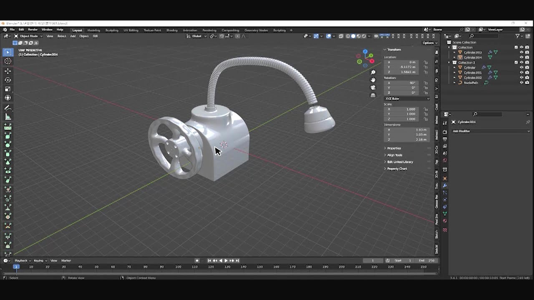Click the timeline End frame field
The image size is (534, 300).
(x=426, y=261)
